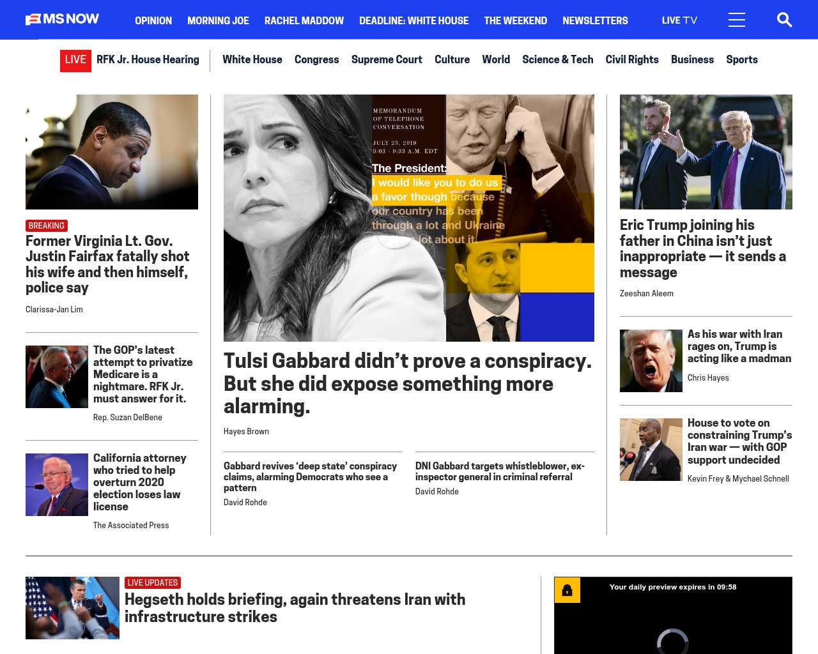Click the BREAKING label
Viewport: 818px width, 654px height.
[x=47, y=225]
